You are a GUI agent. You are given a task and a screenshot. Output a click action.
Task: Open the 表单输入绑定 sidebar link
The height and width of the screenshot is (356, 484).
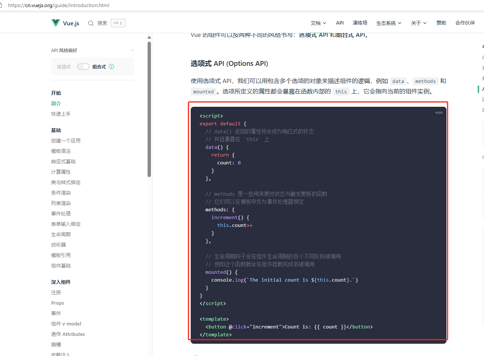[x=66, y=224]
